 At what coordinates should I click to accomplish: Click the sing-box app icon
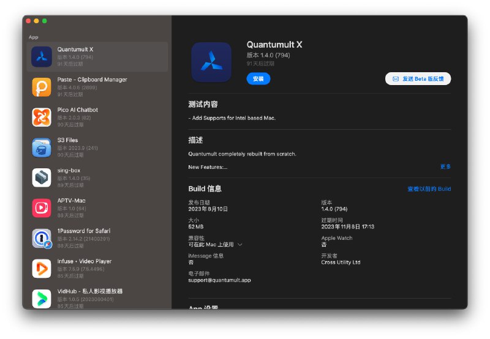coord(42,177)
